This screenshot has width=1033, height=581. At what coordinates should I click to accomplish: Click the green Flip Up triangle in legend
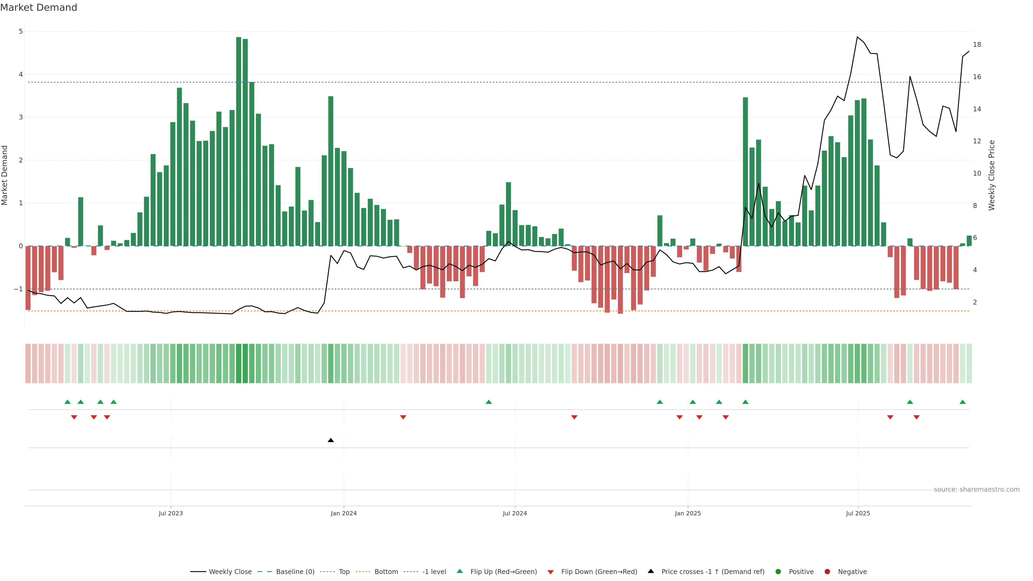point(460,571)
